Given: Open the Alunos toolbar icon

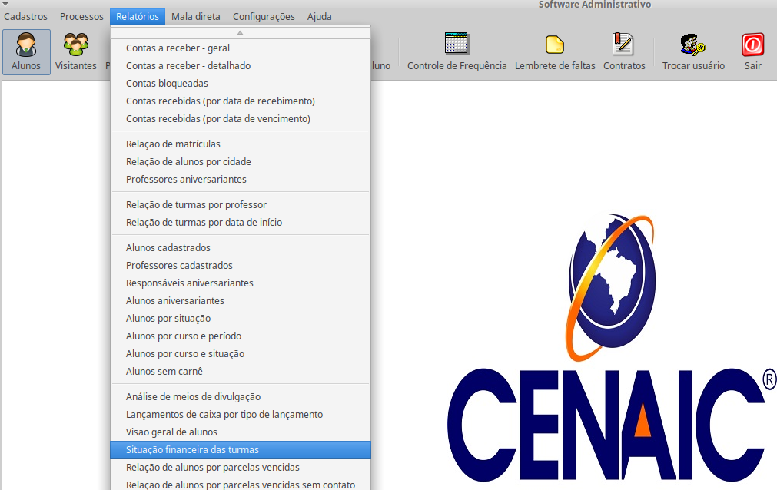Looking at the screenshot, I should (x=26, y=52).
